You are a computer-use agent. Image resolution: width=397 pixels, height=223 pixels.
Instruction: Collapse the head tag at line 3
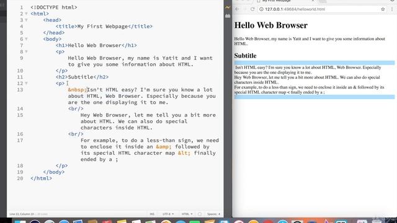point(26,20)
